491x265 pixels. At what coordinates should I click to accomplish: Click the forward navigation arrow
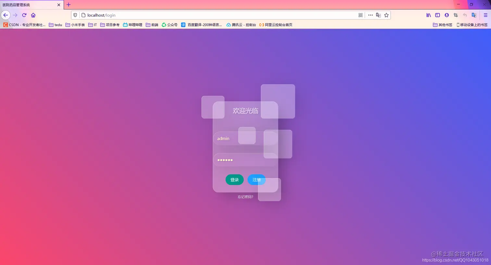pyautogui.click(x=15, y=15)
